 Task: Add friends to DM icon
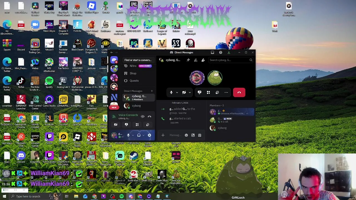[x=196, y=60]
